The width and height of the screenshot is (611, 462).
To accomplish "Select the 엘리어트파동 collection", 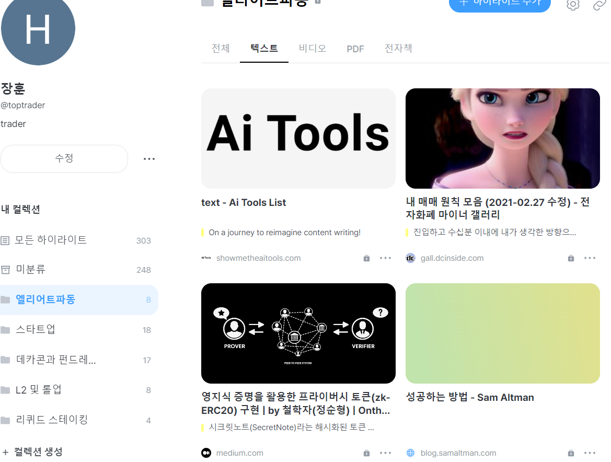I will pyautogui.click(x=79, y=299).
